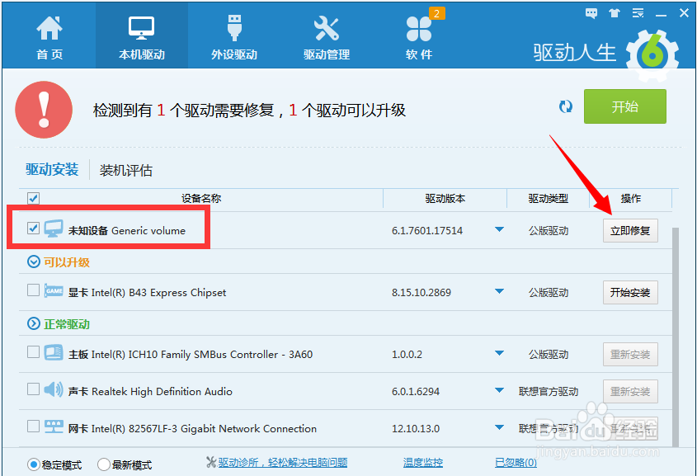
Task: Click 公版驱动 type in Generic volume row
Action: [x=549, y=231]
